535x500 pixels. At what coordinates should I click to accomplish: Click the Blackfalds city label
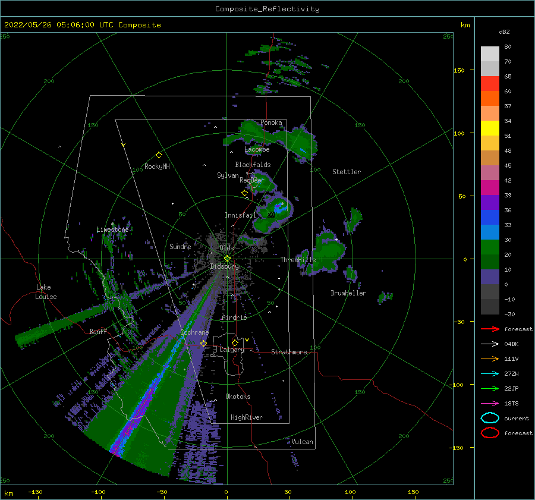click(x=253, y=165)
